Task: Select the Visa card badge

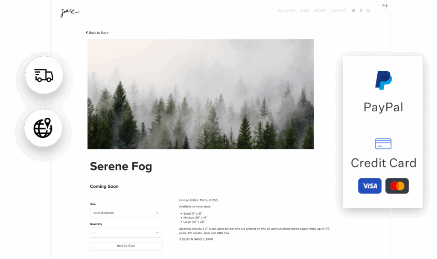Action: pos(370,186)
